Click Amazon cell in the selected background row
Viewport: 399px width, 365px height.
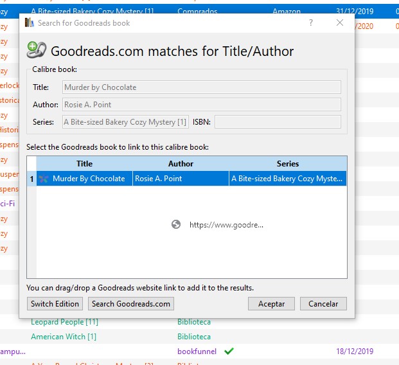287,11
